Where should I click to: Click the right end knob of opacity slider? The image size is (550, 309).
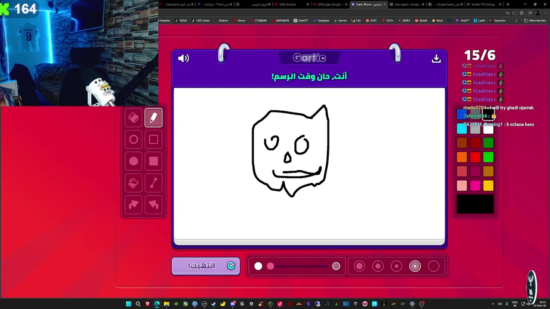tap(336, 267)
